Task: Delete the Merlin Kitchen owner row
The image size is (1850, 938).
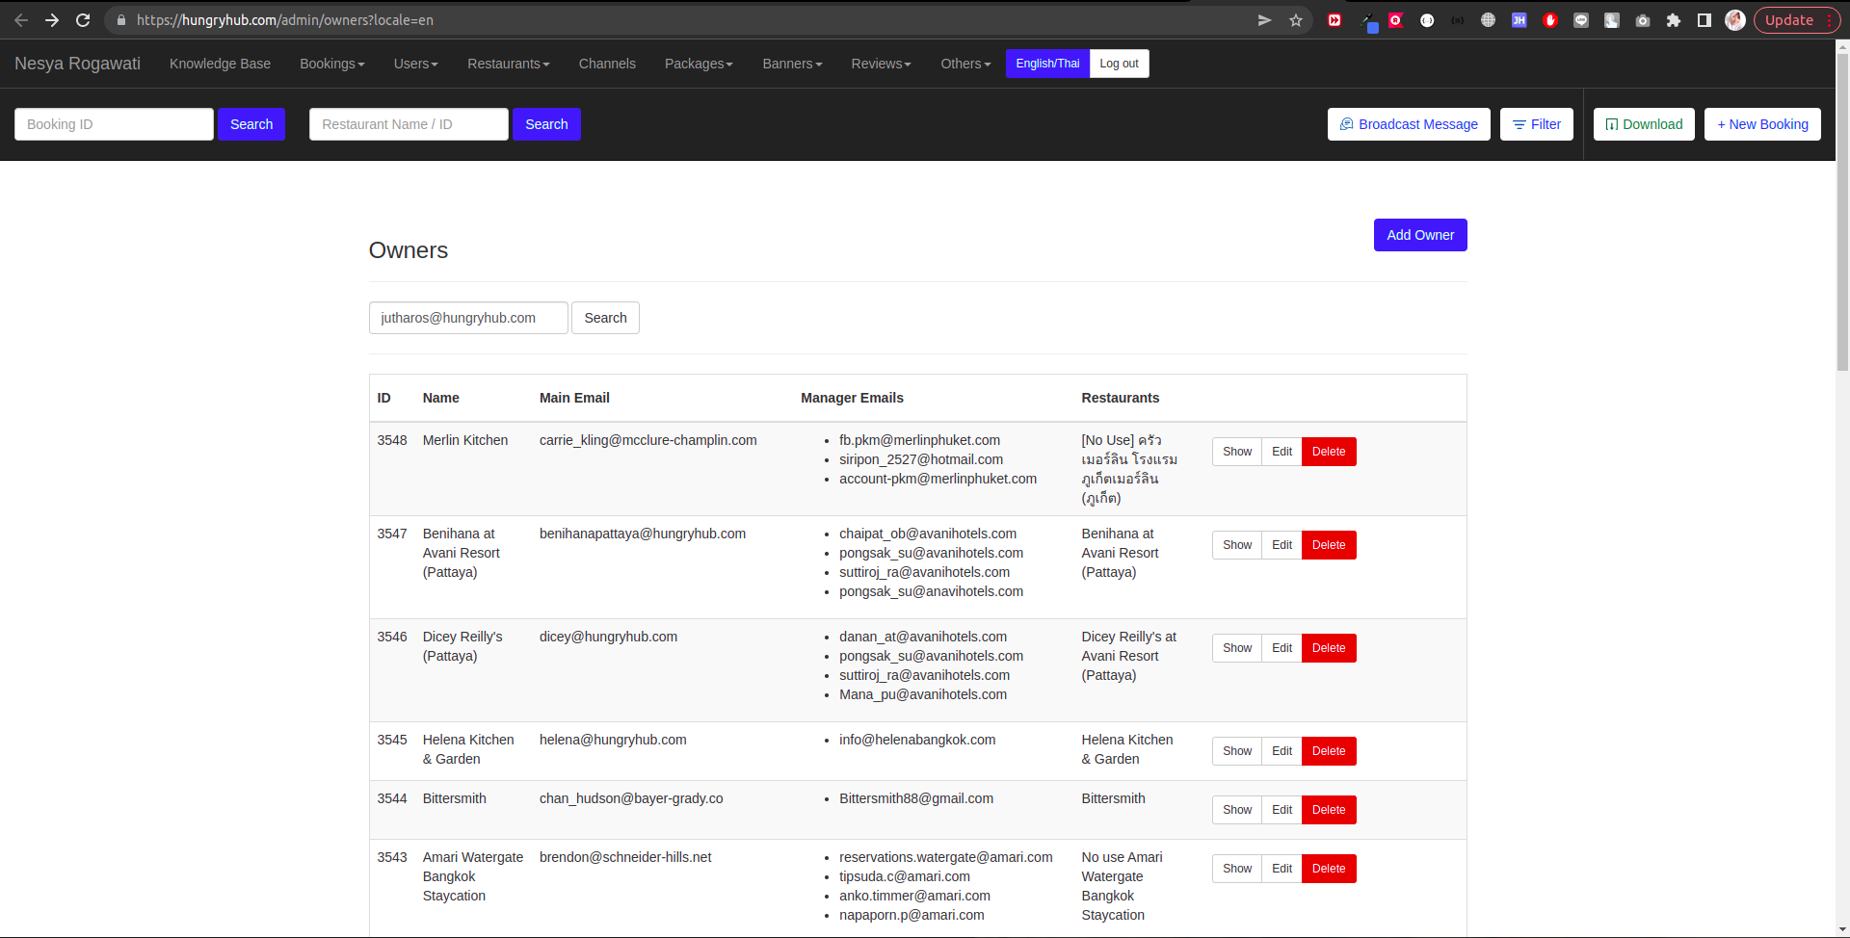Action: click(x=1328, y=452)
